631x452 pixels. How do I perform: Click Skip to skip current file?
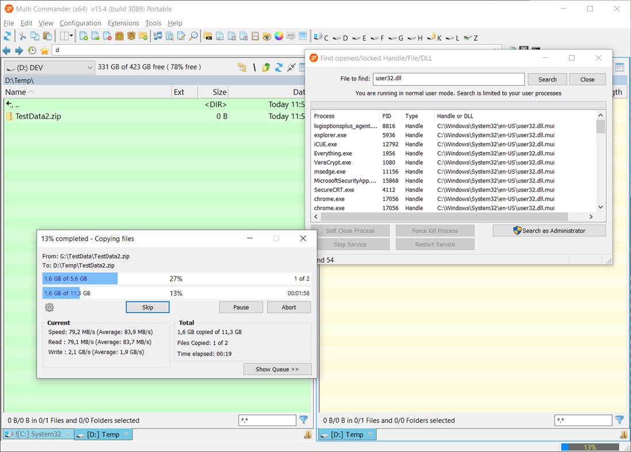[147, 307]
